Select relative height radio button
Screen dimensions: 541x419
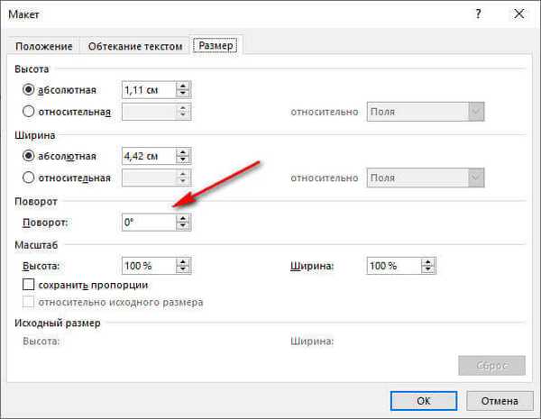coord(30,112)
